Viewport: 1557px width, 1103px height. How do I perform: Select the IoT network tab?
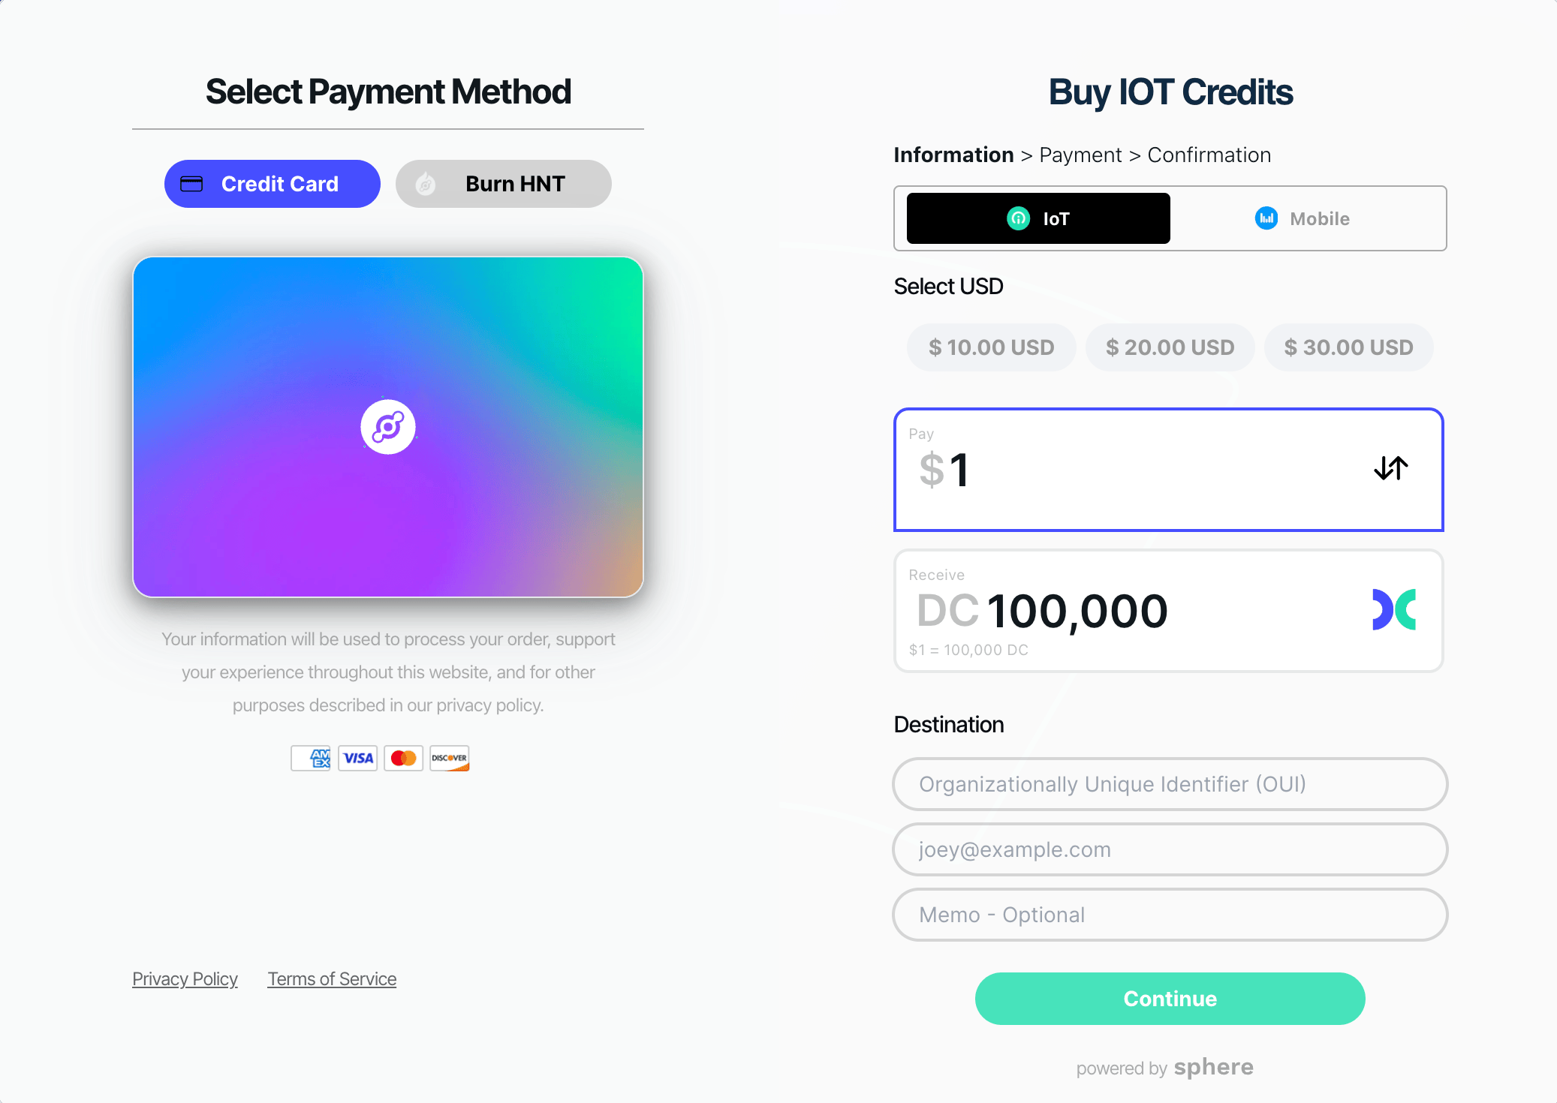1038,218
